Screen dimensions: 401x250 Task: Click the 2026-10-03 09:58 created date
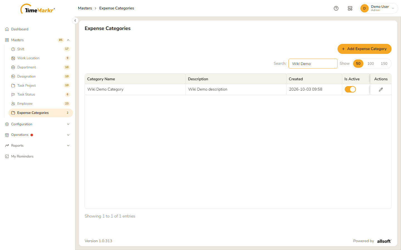pyautogui.click(x=305, y=89)
